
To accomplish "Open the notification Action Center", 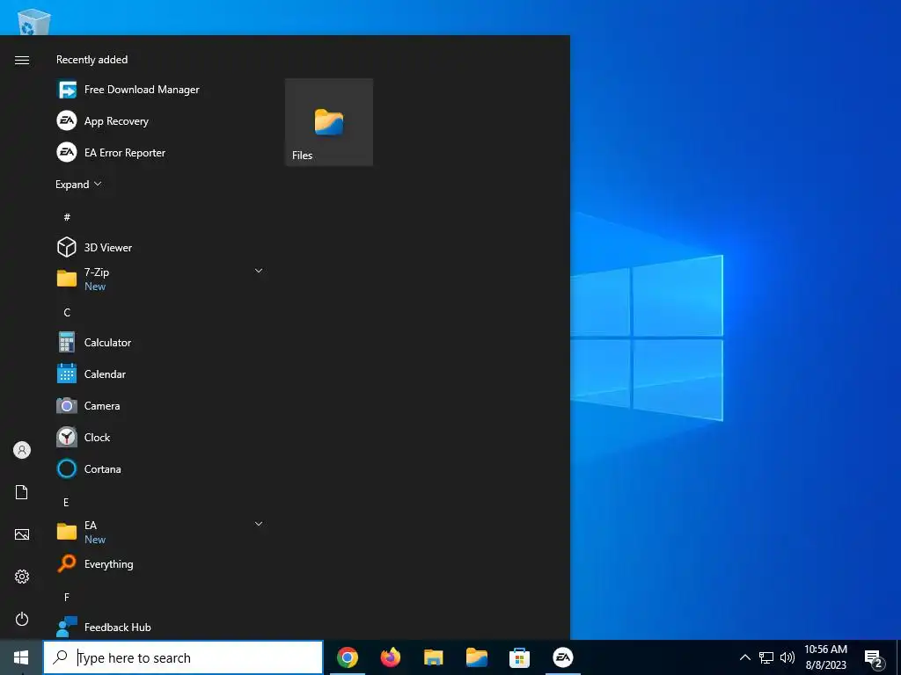I will click(874, 658).
